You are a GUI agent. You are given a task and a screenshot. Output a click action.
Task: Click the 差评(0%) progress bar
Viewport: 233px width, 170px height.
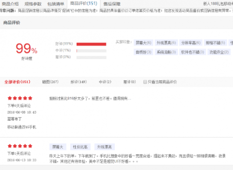92,58
